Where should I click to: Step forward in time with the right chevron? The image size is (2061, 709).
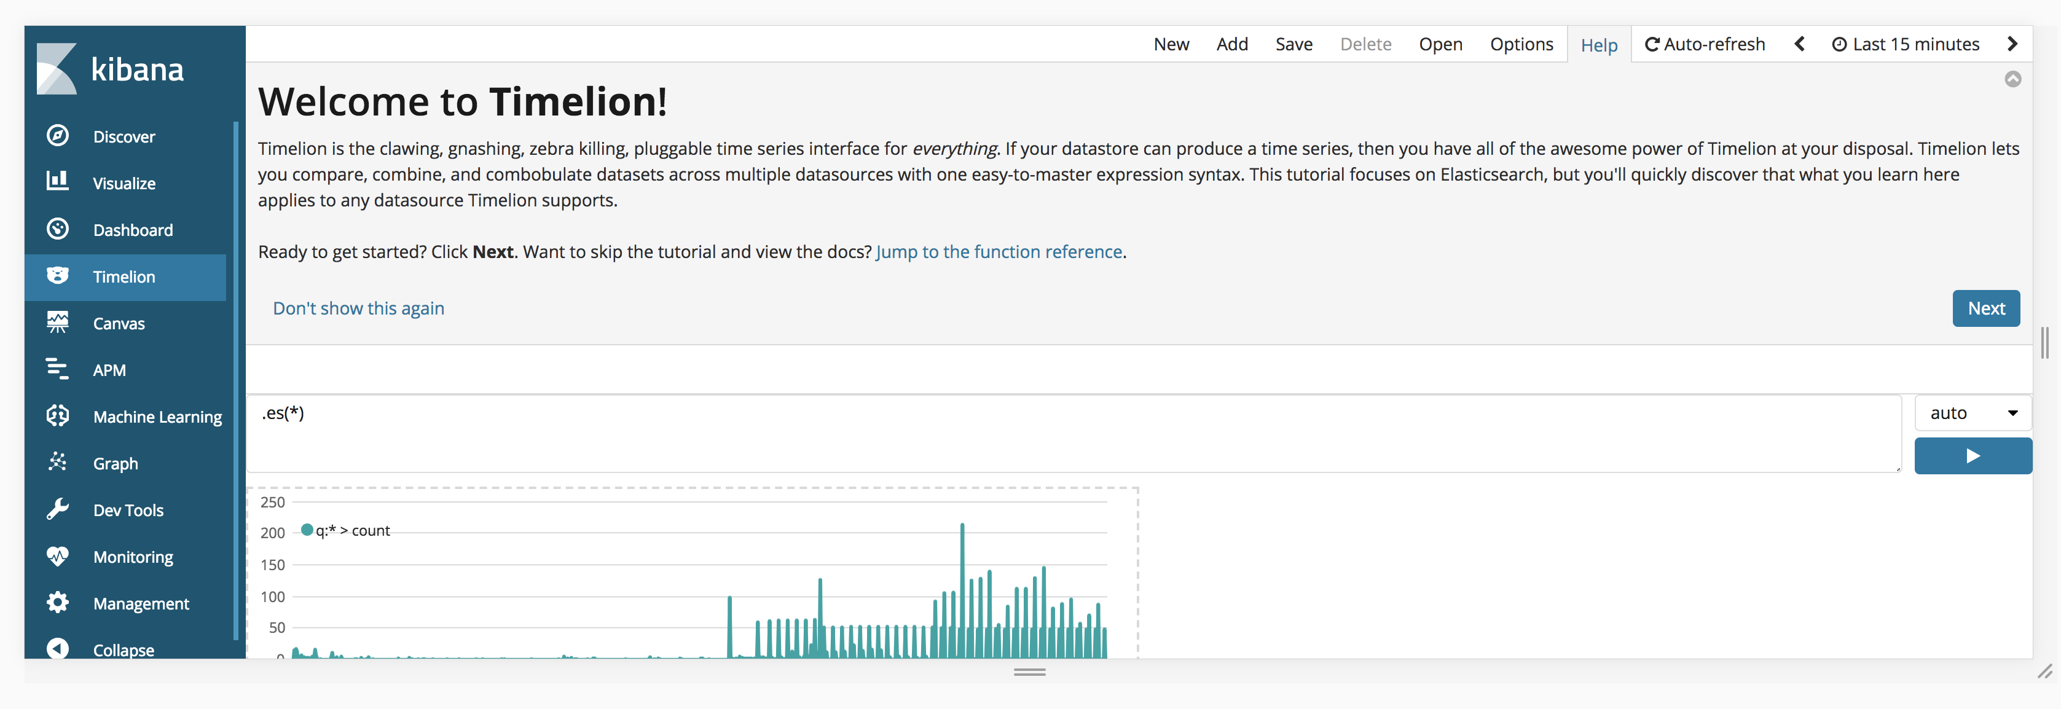(2013, 44)
